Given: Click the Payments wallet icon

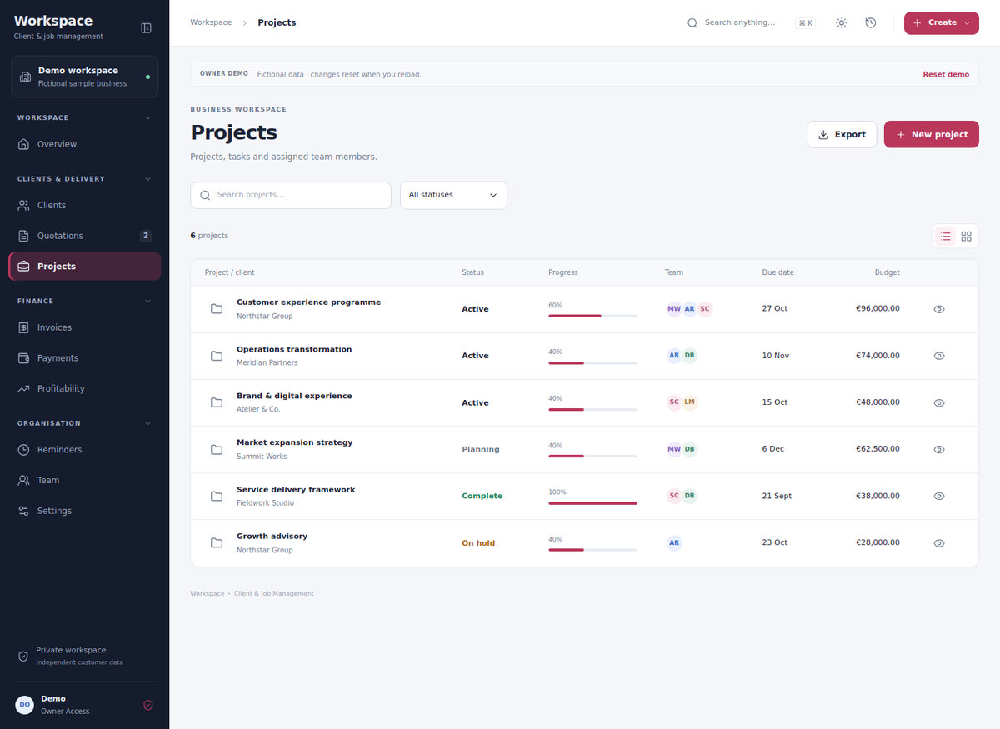Looking at the screenshot, I should [24, 358].
